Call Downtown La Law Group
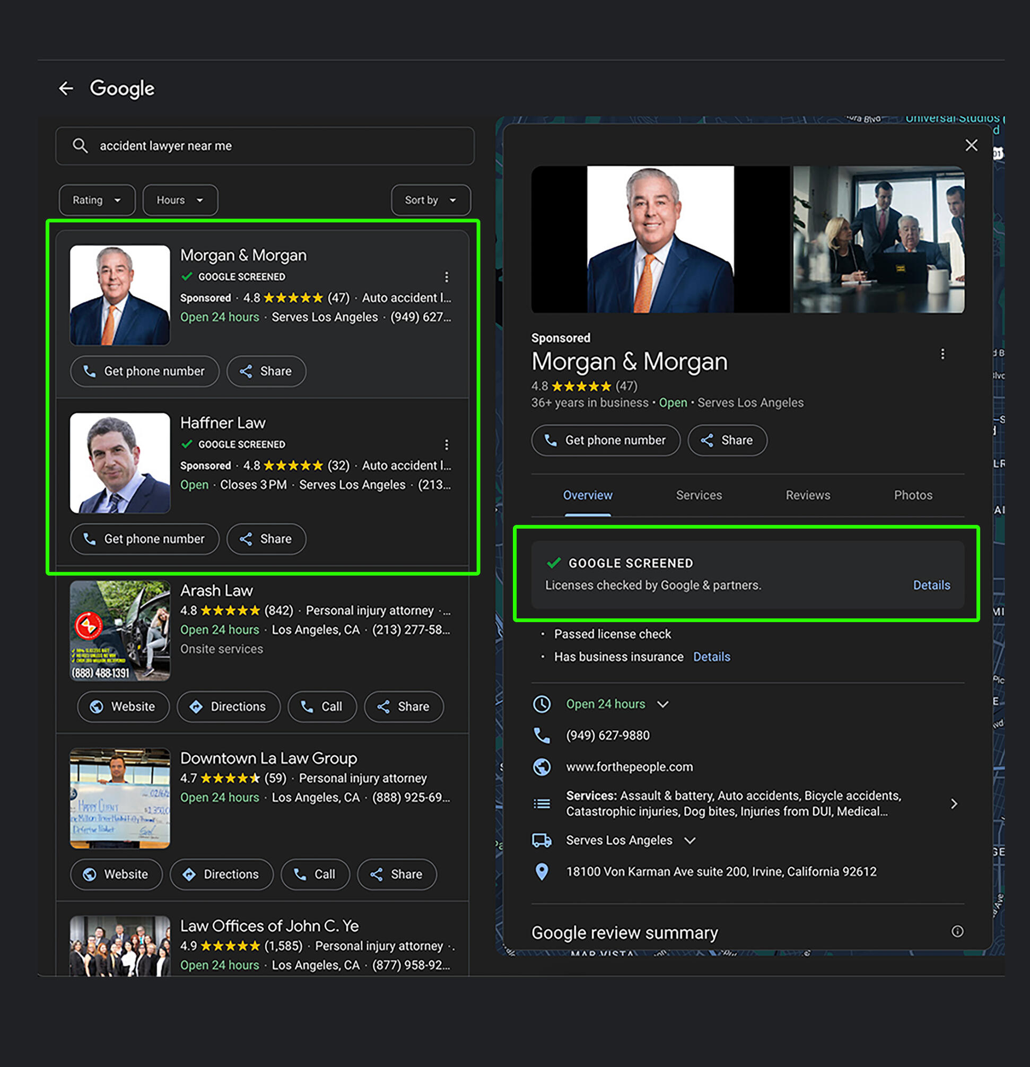This screenshot has height=1067, width=1030. [x=315, y=874]
